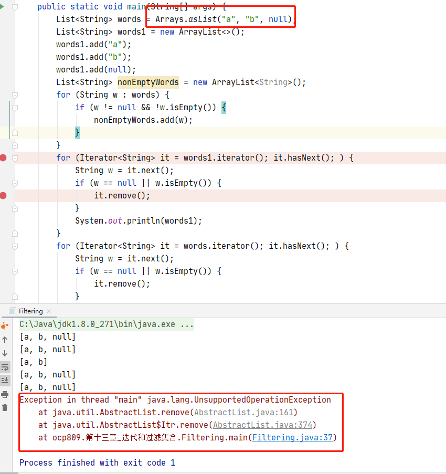Rerun the Filtering program from the console toolbar

[x=5, y=326]
